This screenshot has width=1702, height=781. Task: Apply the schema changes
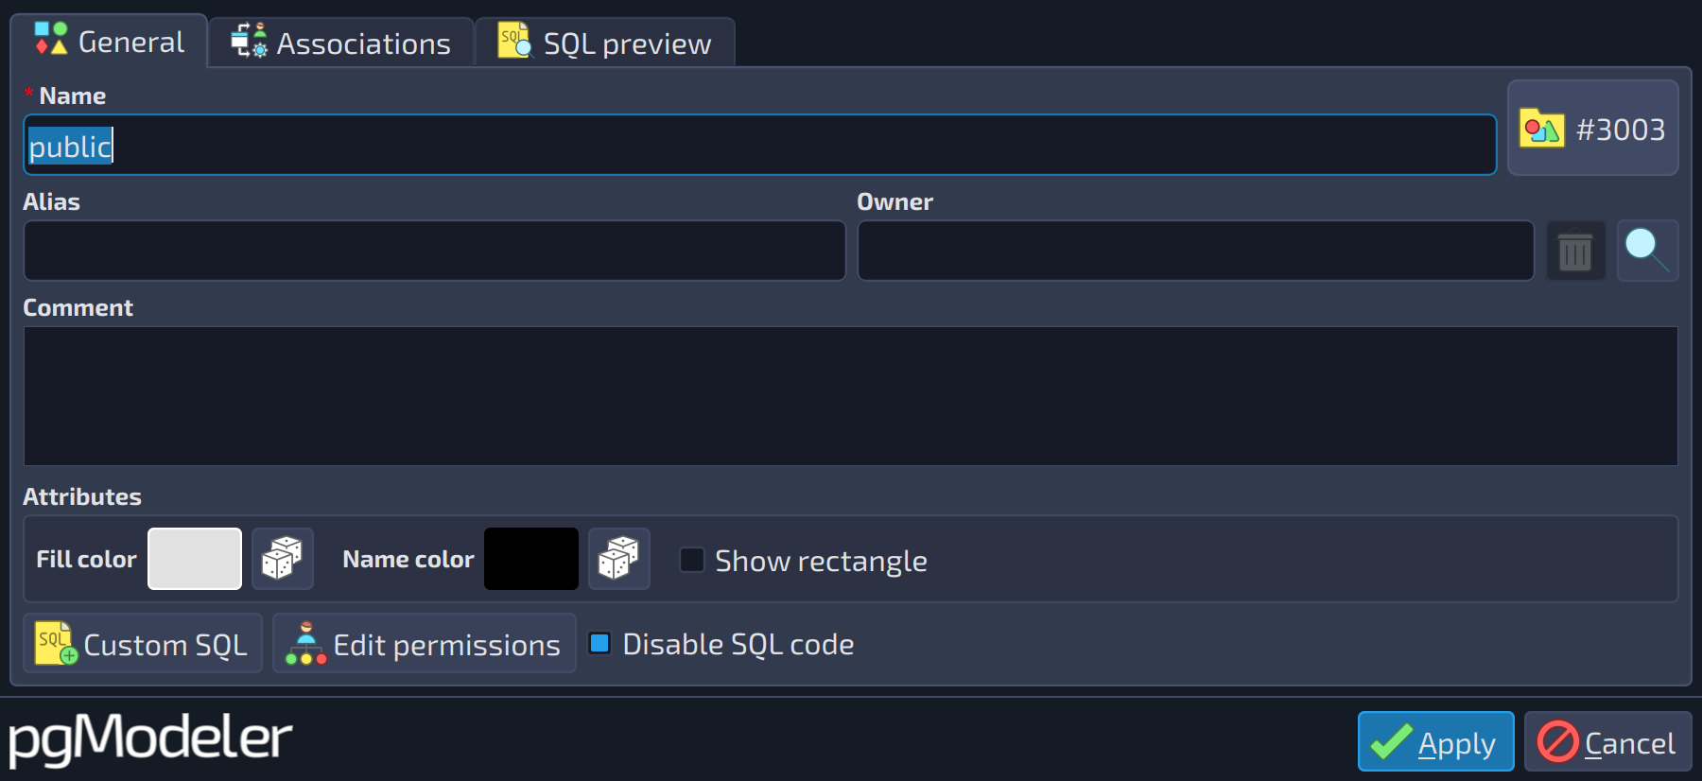pos(1435,741)
